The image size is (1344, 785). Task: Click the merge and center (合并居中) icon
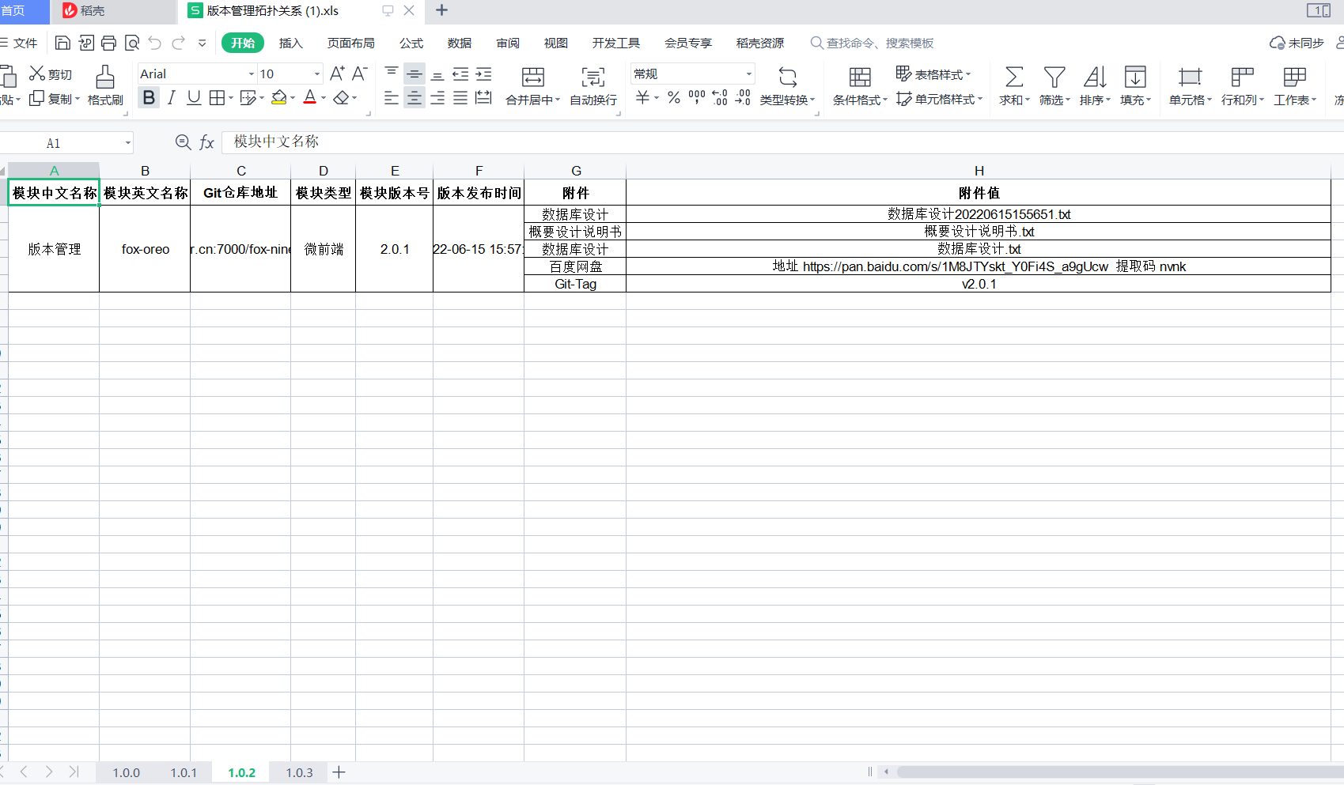click(532, 77)
